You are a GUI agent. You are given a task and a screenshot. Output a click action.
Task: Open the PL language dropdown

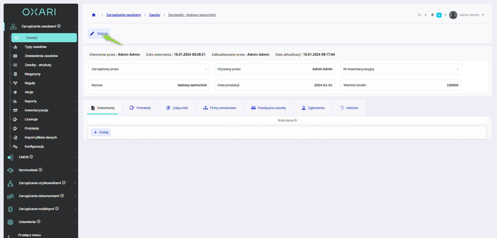point(422,15)
